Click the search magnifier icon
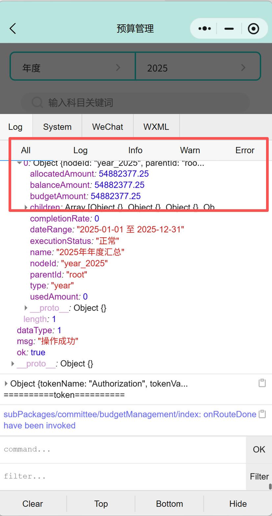Screen dimensions: 272x516 37,102
